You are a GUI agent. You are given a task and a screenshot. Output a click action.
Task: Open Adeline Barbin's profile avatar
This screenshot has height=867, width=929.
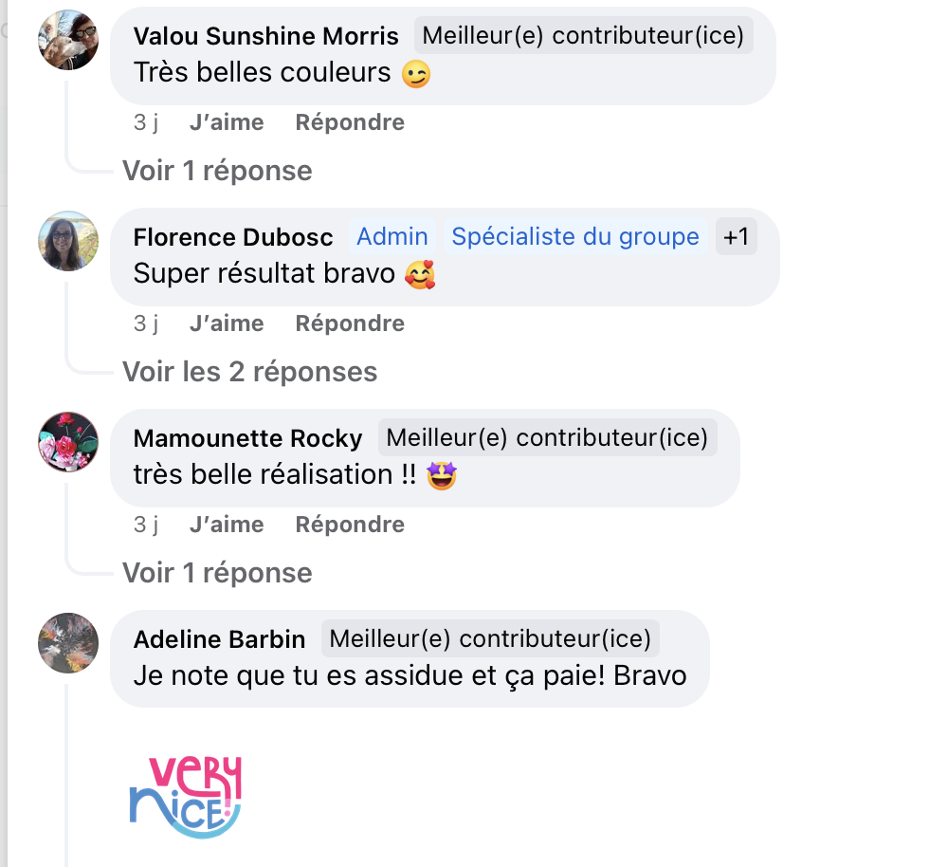coord(68,643)
